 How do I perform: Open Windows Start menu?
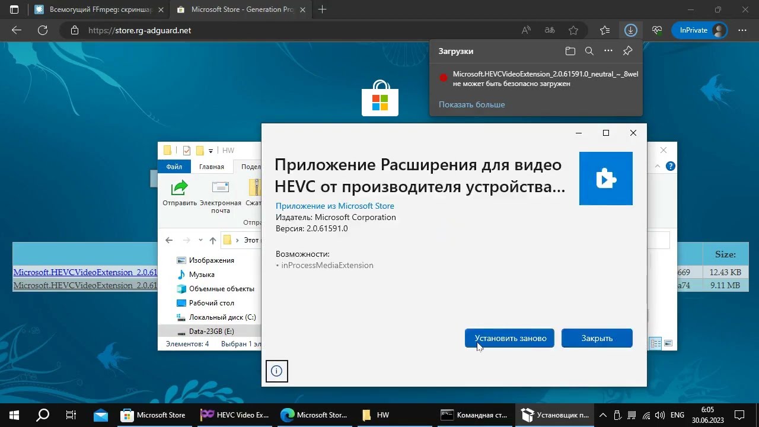[x=14, y=415]
